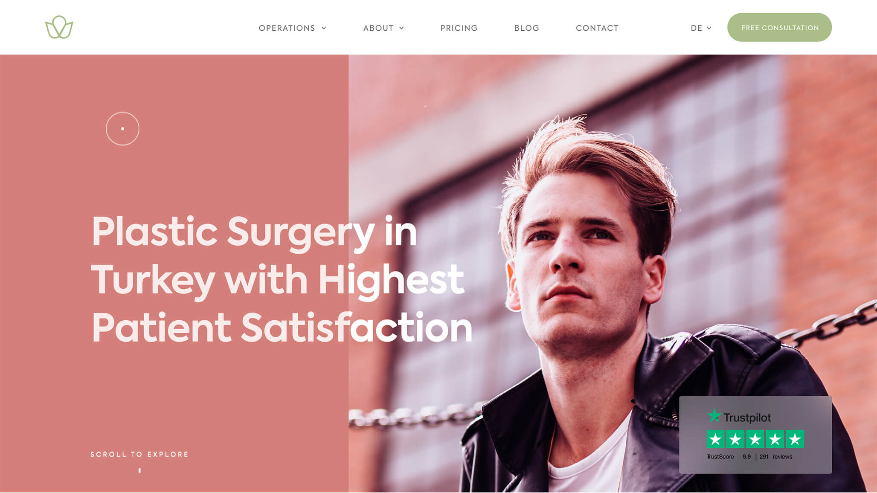Open the Pricing page

(459, 28)
